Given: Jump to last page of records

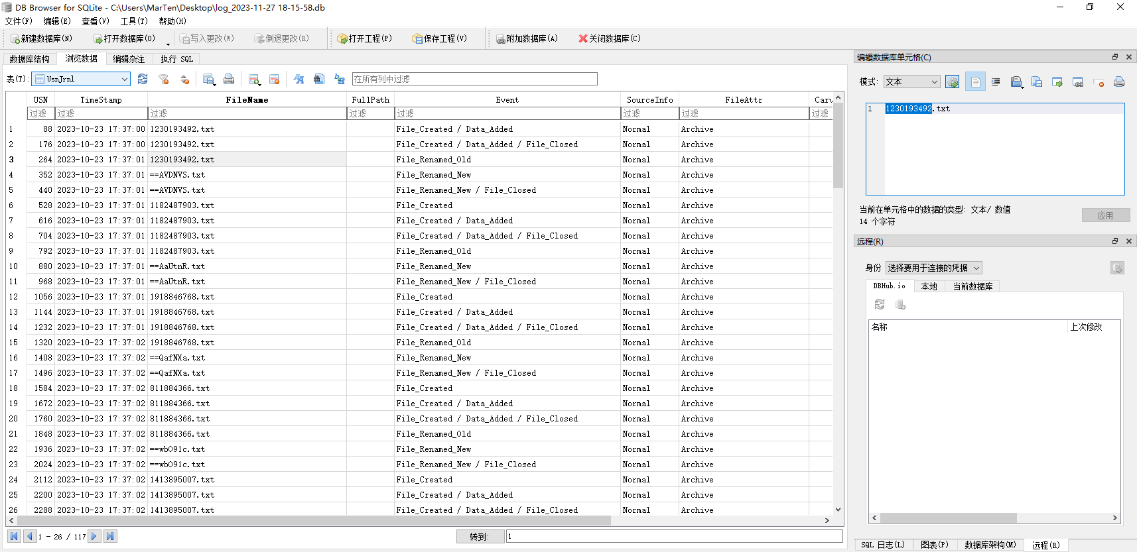Looking at the screenshot, I should tap(110, 536).
